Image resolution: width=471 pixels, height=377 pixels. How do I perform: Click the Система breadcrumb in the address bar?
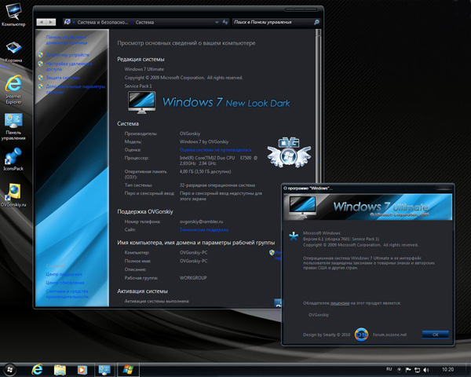[x=144, y=23]
